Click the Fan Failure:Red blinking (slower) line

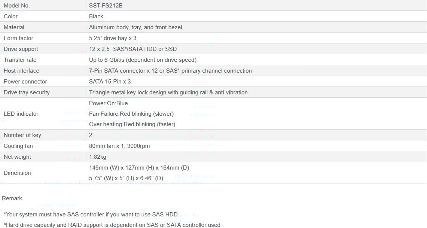(131, 114)
